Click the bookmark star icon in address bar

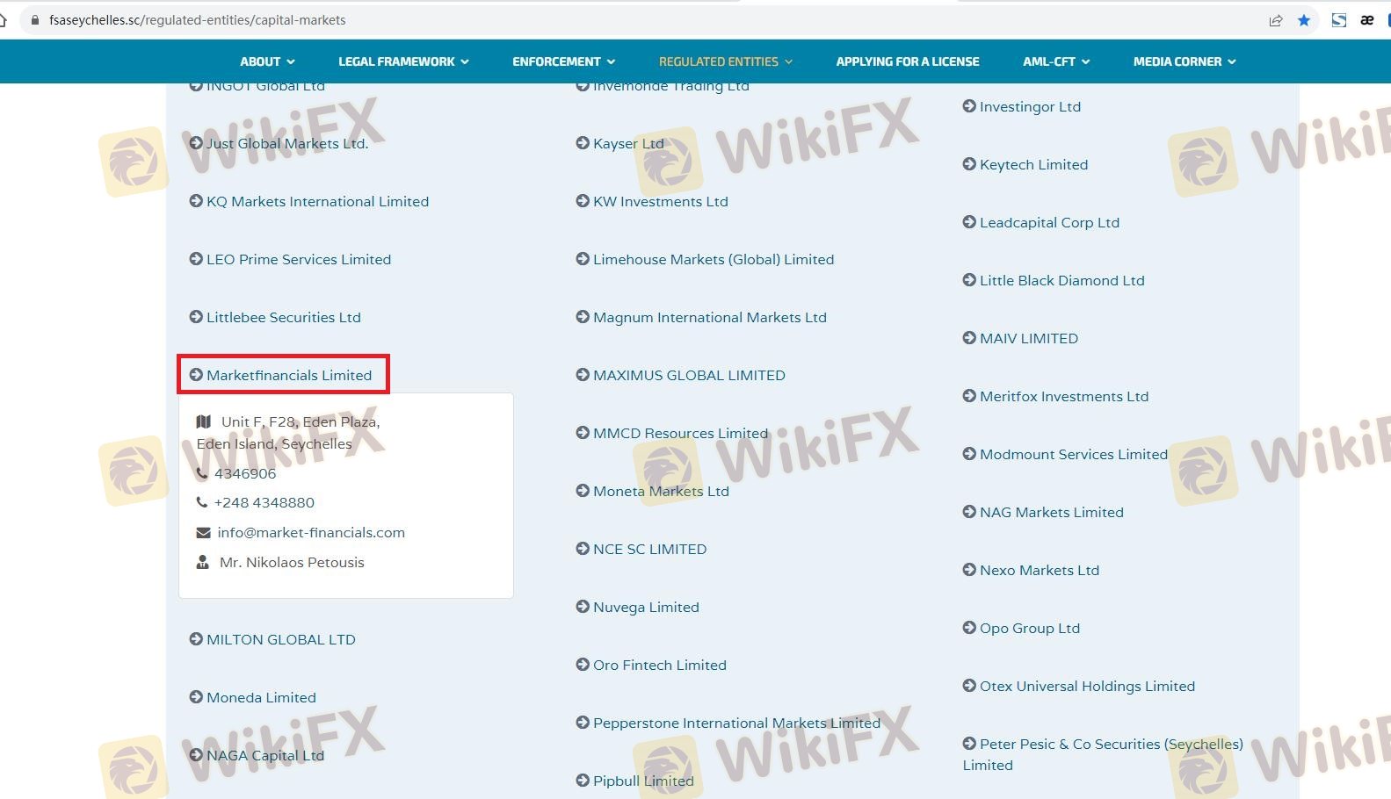tap(1304, 20)
